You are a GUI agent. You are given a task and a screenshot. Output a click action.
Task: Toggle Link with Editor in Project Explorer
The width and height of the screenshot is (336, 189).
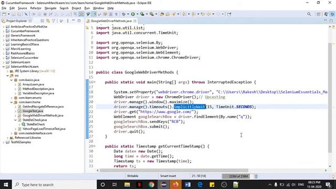click(48, 21)
